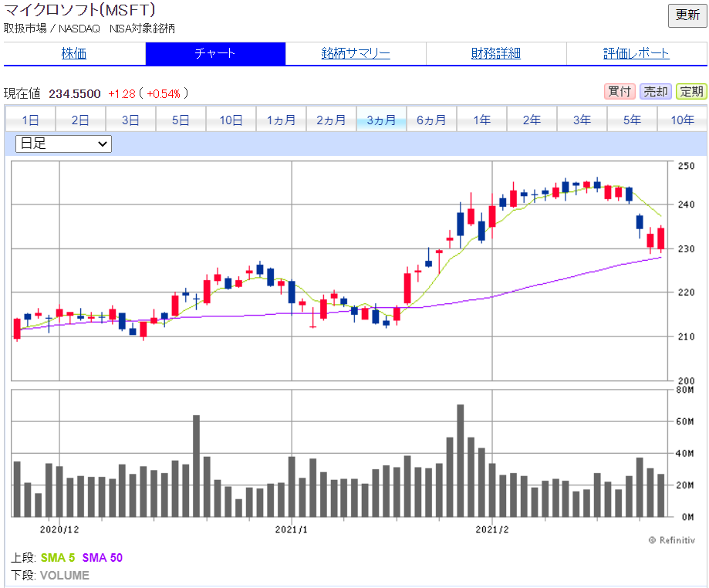Select the 3年 chart period
This screenshot has height=588, width=709.
point(582,120)
